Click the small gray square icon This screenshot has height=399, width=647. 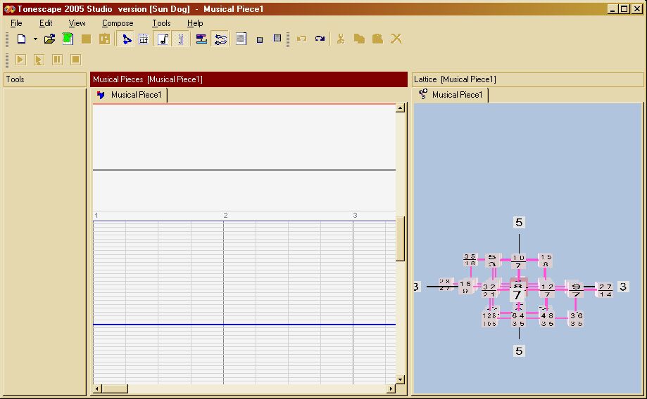click(x=260, y=40)
